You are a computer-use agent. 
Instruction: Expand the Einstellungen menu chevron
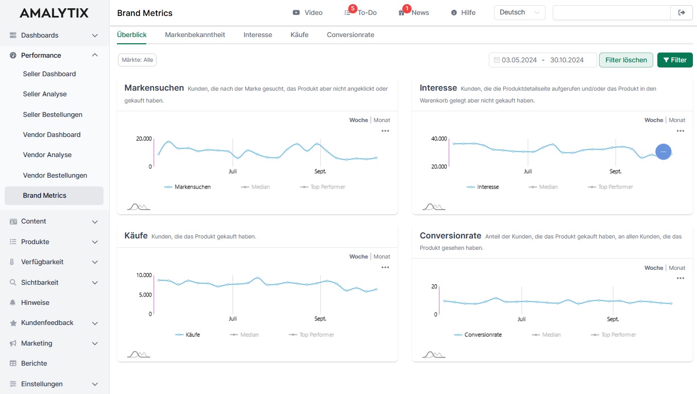(x=95, y=384)
